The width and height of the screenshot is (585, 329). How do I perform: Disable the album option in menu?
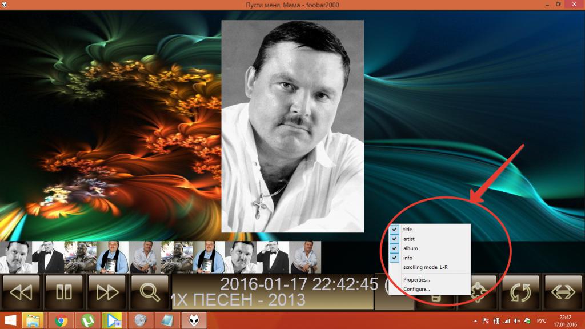[410, 248]
